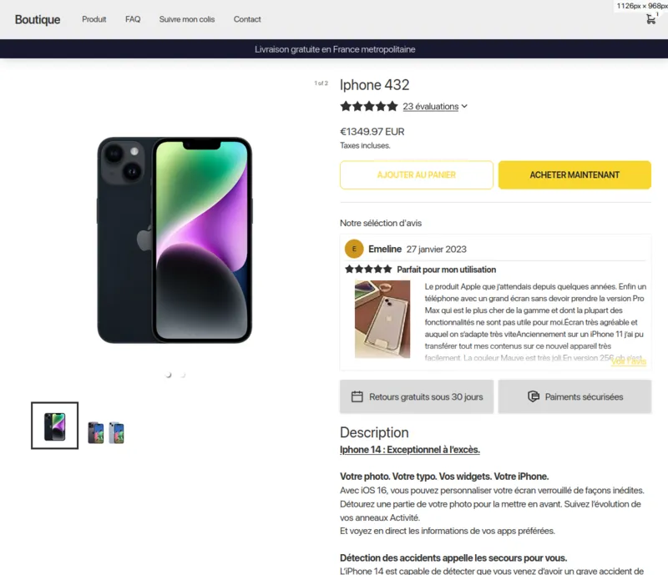Open the Produit menu item
The width and height of the screenshot is (668, 575).
(94, 19)
